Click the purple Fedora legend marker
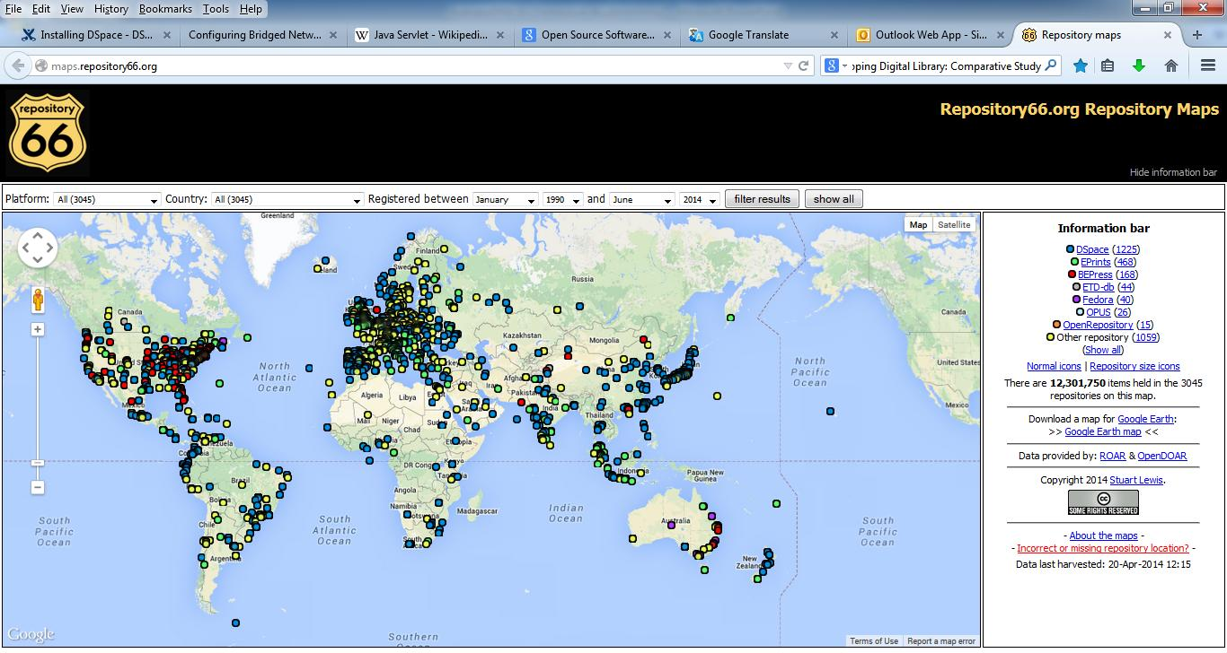The height and width of the screenshot is (653, 1227). 1076,300
